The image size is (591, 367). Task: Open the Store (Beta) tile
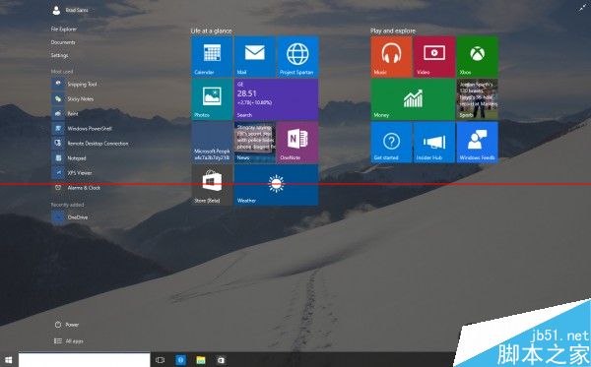click(212, 185)
